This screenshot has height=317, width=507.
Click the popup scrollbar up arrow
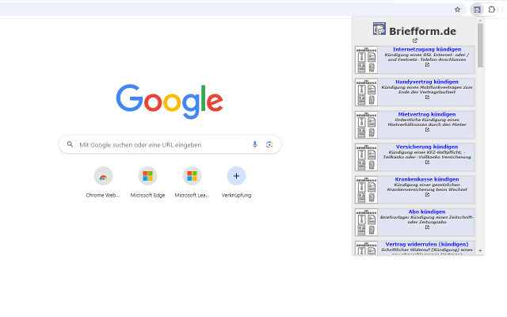click(x=480, y=21)
